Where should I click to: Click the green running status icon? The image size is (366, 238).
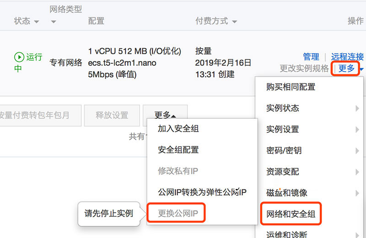point(19,57)
